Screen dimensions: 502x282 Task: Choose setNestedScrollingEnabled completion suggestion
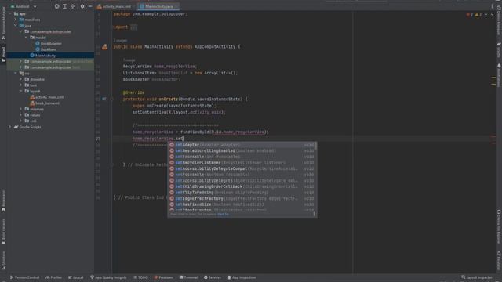(x=242, y=151)
